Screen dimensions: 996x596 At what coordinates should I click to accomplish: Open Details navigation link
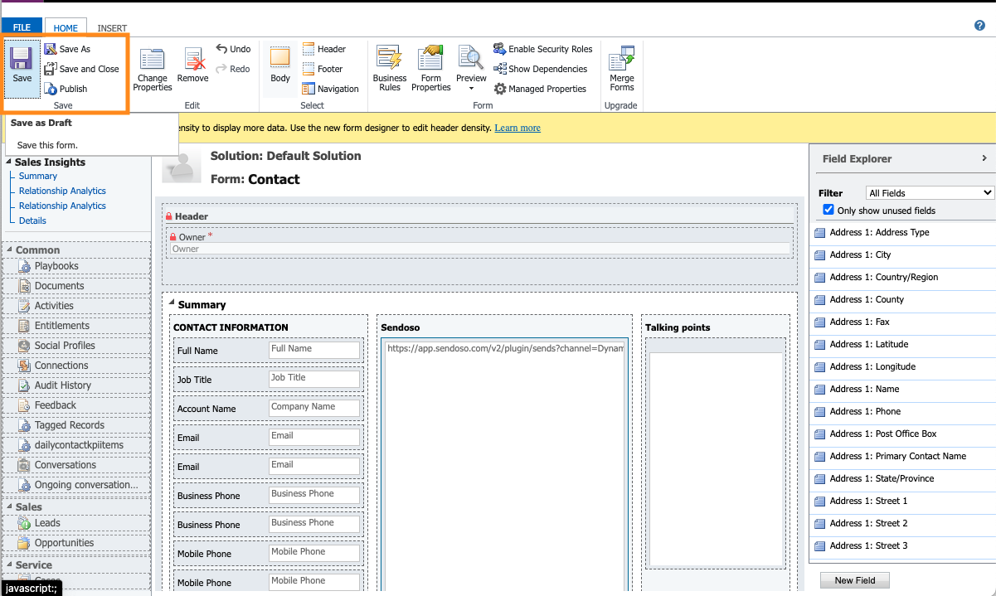coord(32,220)
